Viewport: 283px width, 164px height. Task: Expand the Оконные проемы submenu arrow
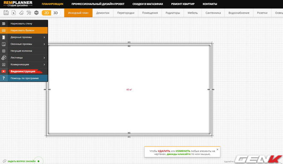(44, 44)
